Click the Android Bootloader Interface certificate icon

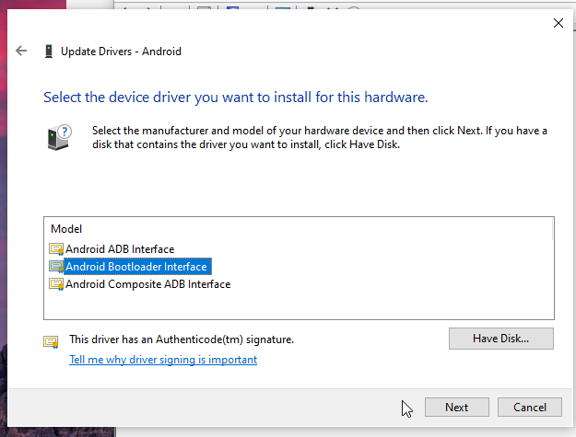[56, 267]
